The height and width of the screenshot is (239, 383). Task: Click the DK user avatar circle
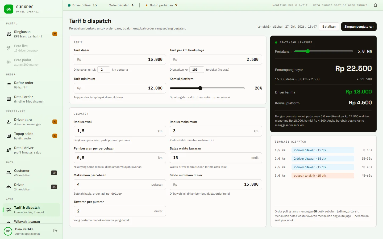[8, 231]
